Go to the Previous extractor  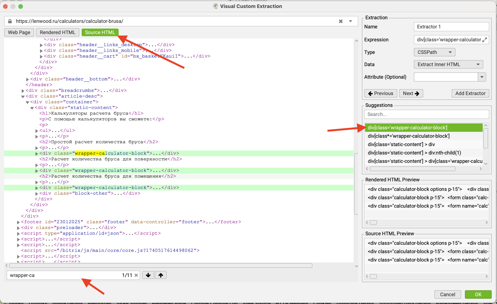pos(381,94)
